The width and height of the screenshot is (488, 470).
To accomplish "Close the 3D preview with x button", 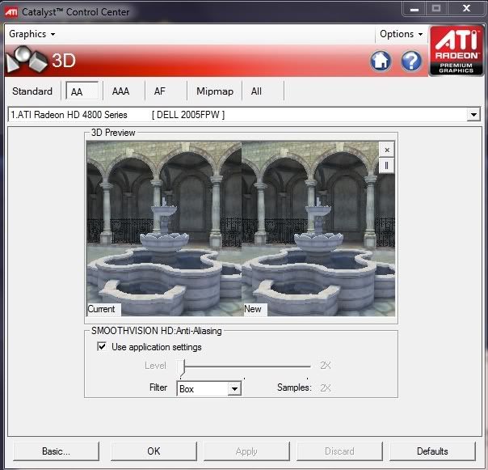I will point(387,150).
